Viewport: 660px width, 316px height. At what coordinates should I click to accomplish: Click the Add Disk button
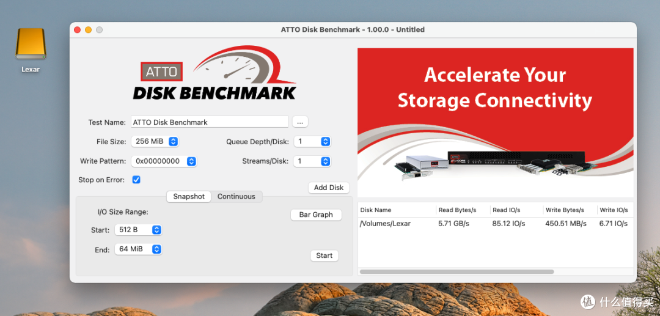pyautogui.click(x=329, y=188)
